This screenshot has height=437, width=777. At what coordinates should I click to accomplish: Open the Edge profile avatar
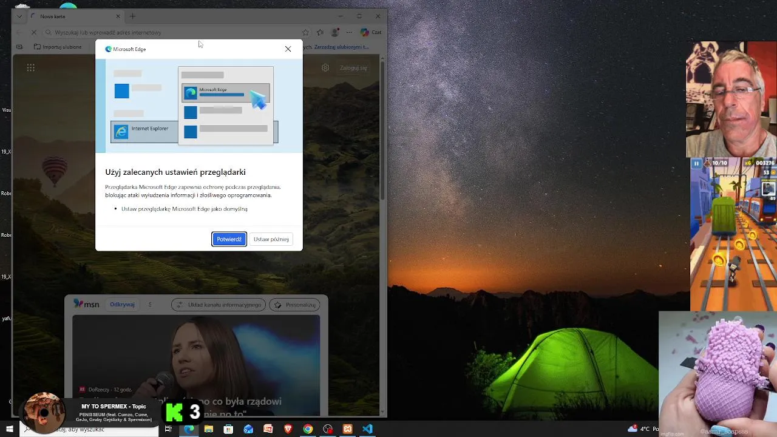click(x=334, y=32)
